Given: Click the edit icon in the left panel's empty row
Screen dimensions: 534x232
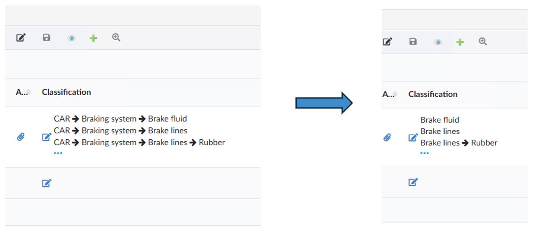Looking at the screenshot, I should click(46, 183).
